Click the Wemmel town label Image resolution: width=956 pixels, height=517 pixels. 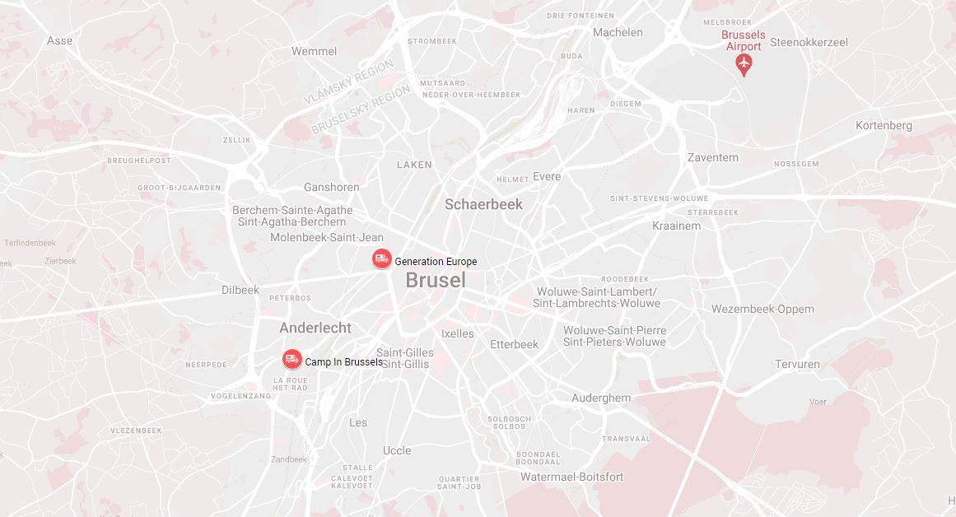[x=314, y=51]
